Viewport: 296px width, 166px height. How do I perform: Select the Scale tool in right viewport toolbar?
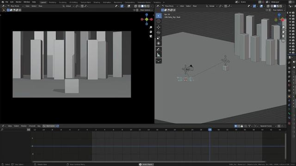pyautogui.click(x=159, y=38)
